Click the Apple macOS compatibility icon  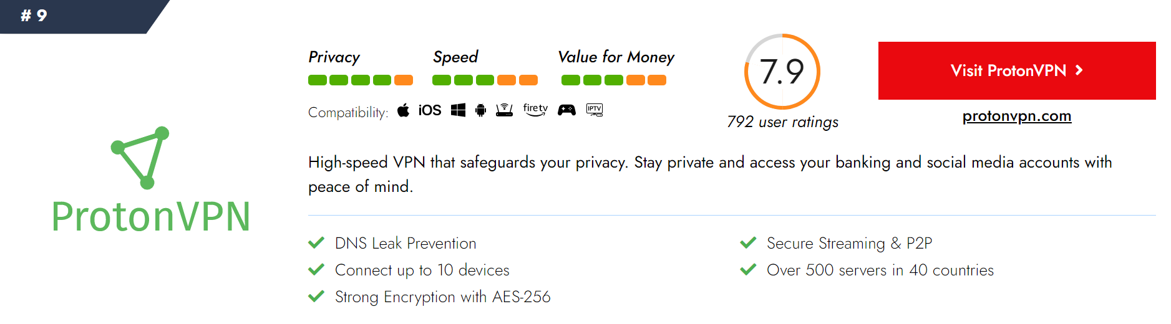pyautogui.click(x=404, y=110)
